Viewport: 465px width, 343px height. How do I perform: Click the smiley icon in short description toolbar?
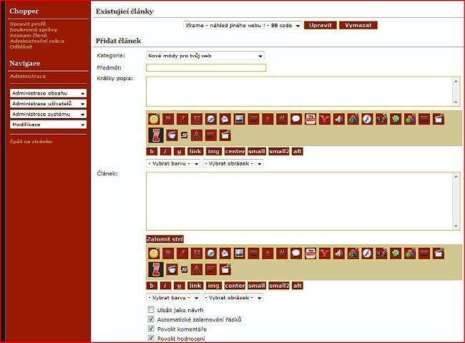(154, 119)
